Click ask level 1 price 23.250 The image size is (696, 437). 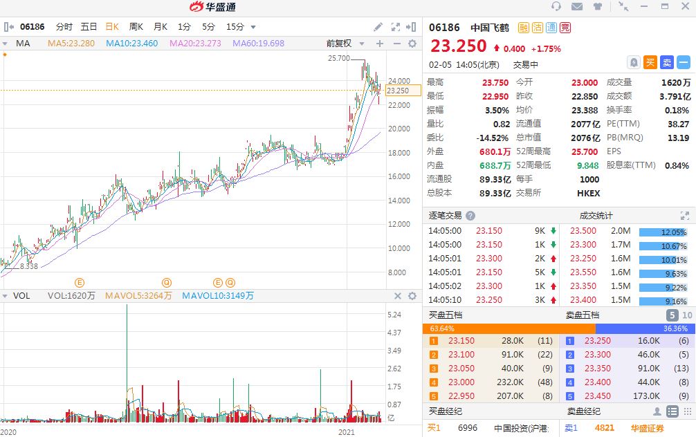click(598, 341)
